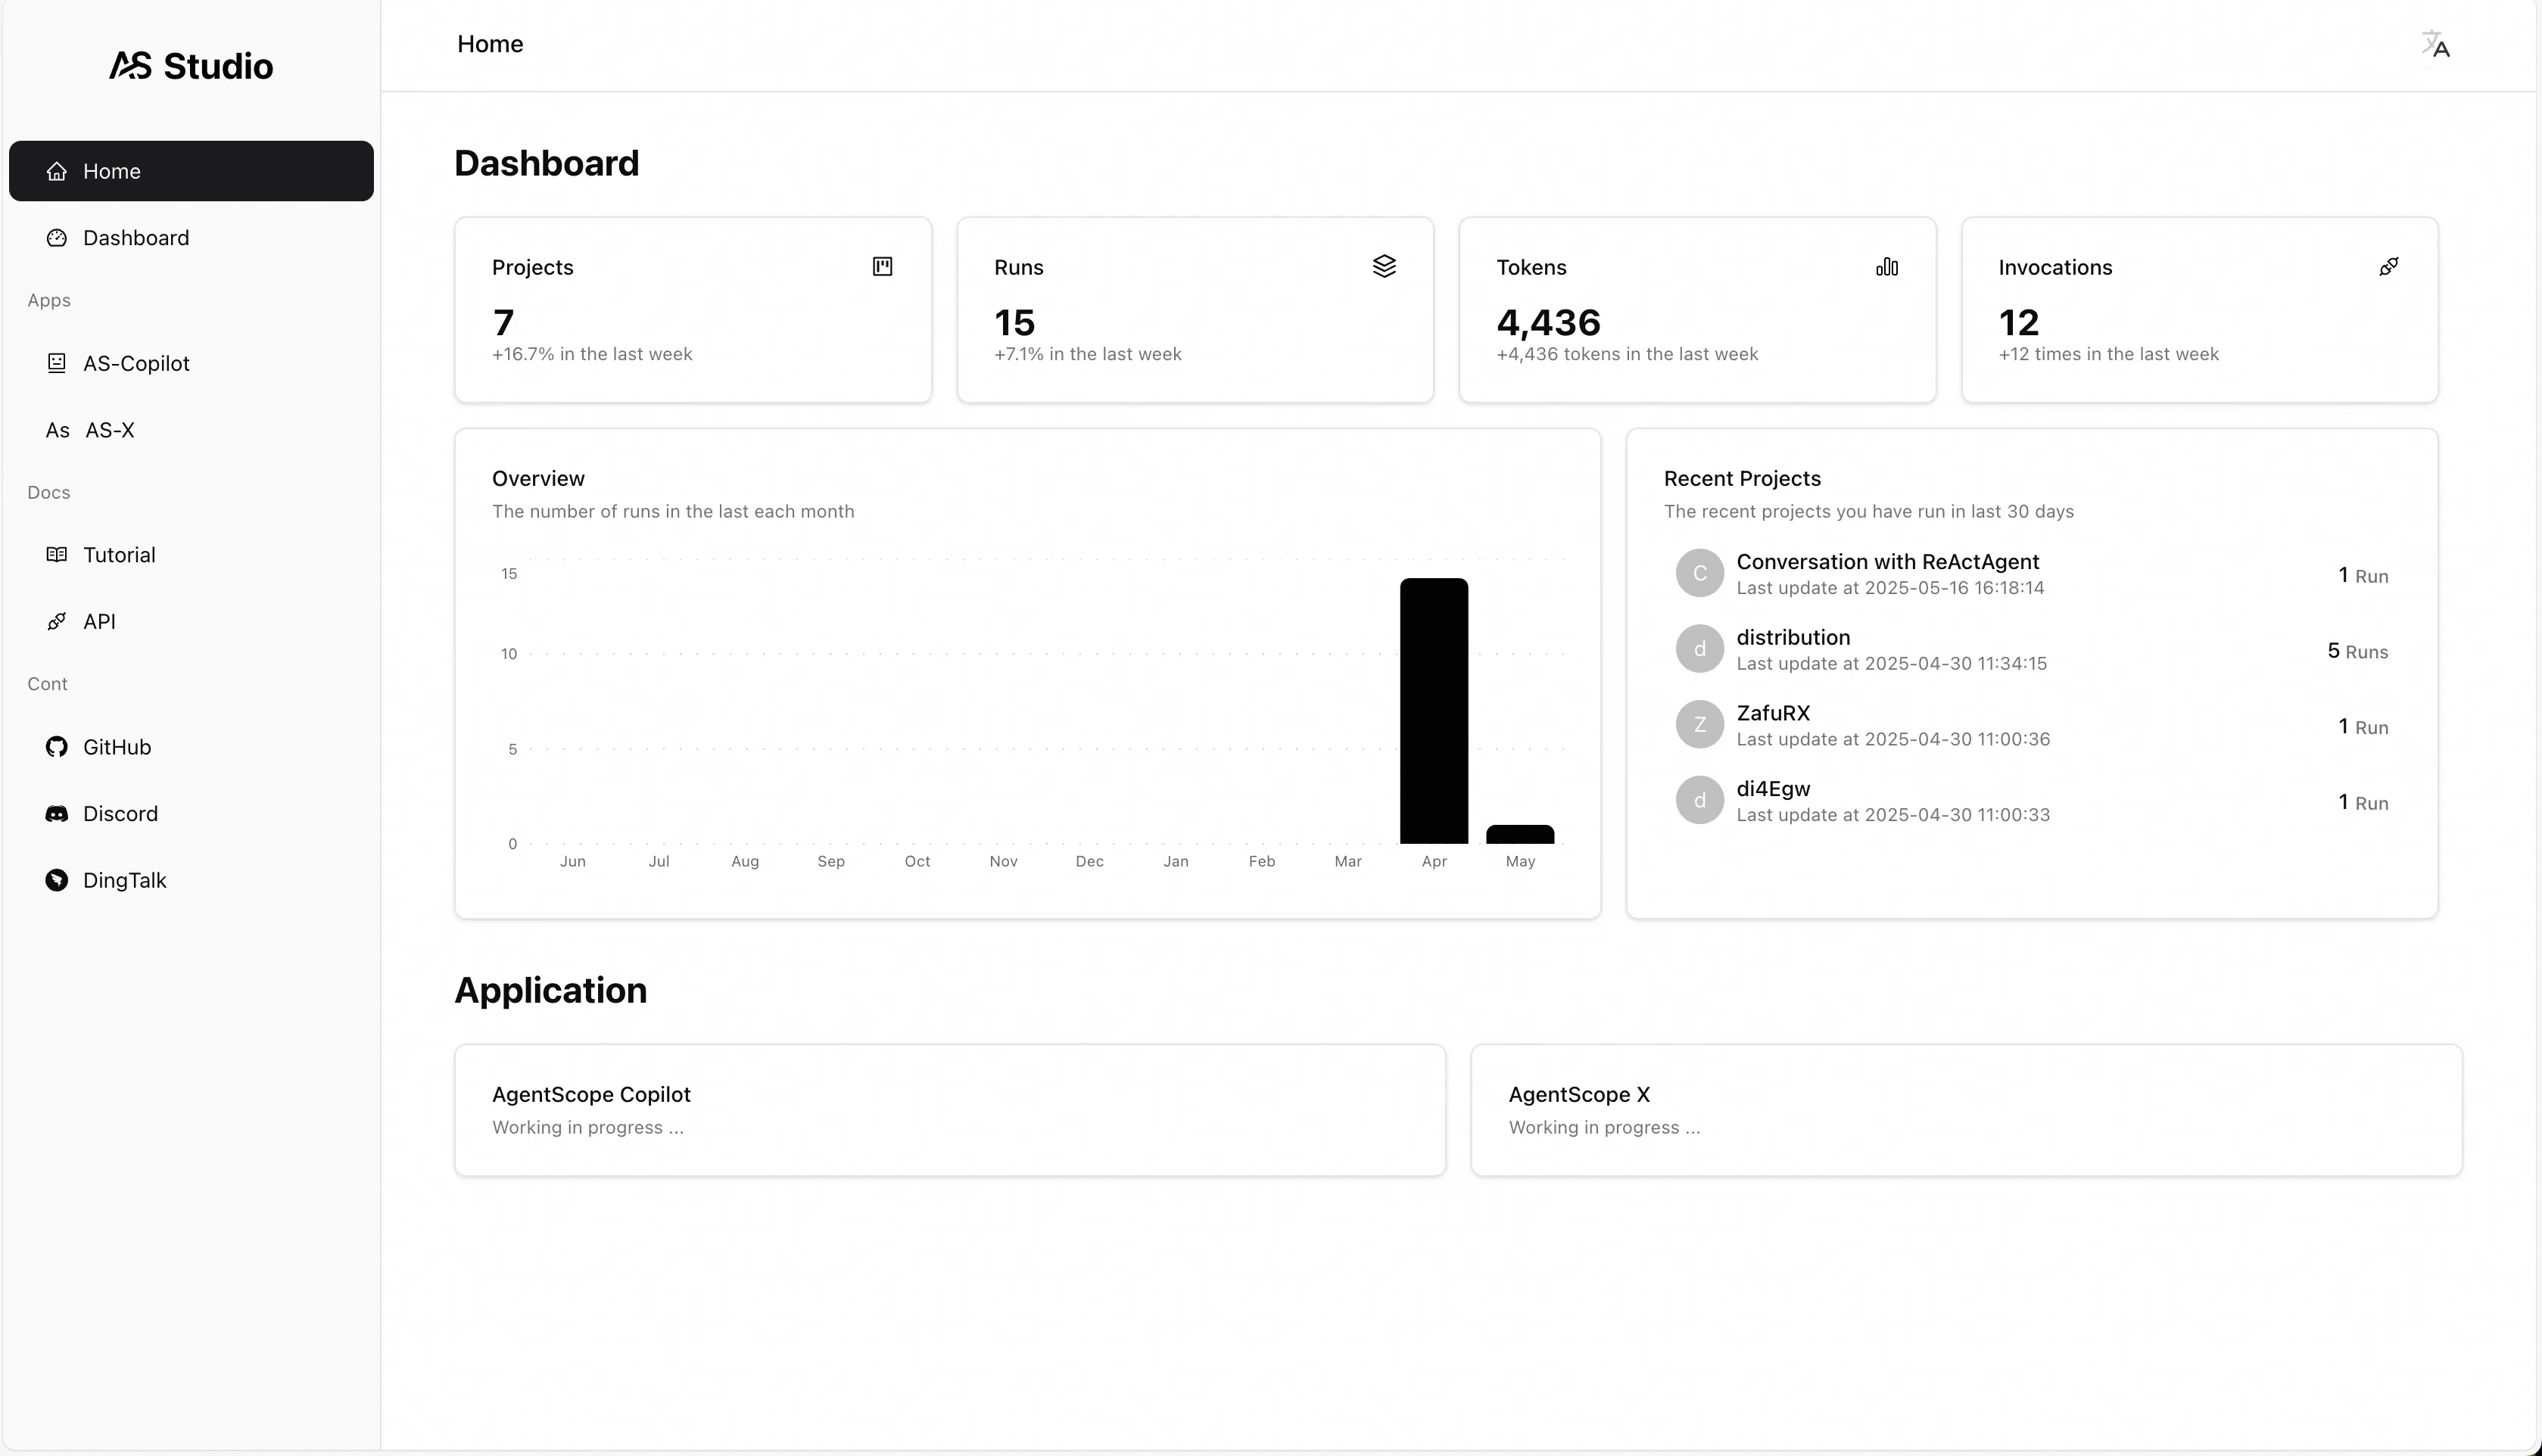
Task: Click the DingTalk icon in sidebar
Action: coord(57,880)
